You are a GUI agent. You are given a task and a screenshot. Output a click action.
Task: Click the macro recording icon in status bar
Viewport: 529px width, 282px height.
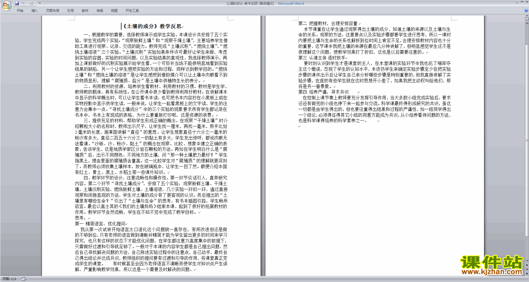(23, 279)
